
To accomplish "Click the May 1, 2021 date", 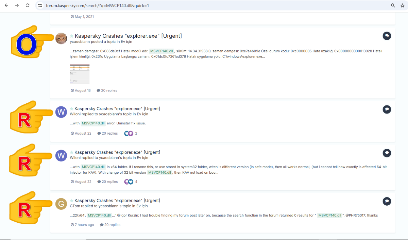I will pos(82,17).
